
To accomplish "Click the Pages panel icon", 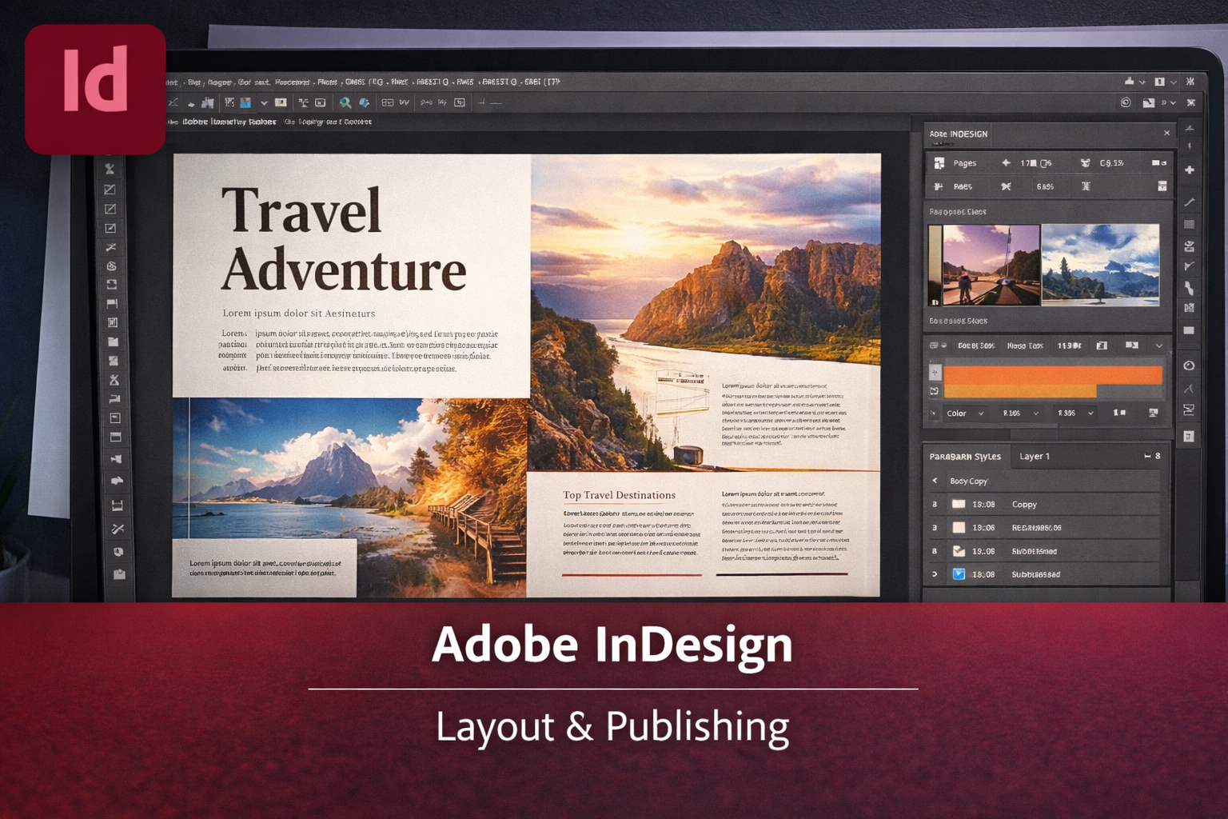I will click(x=939, y=162).
